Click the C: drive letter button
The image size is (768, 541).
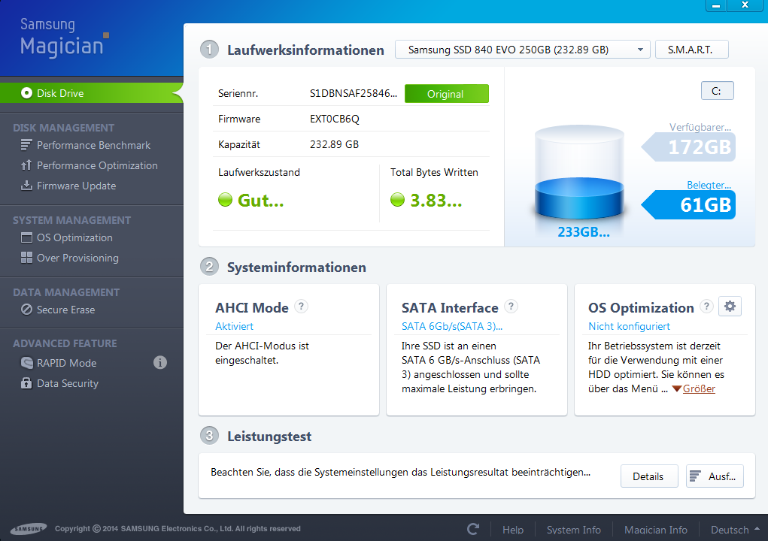[x=717, y=90]
